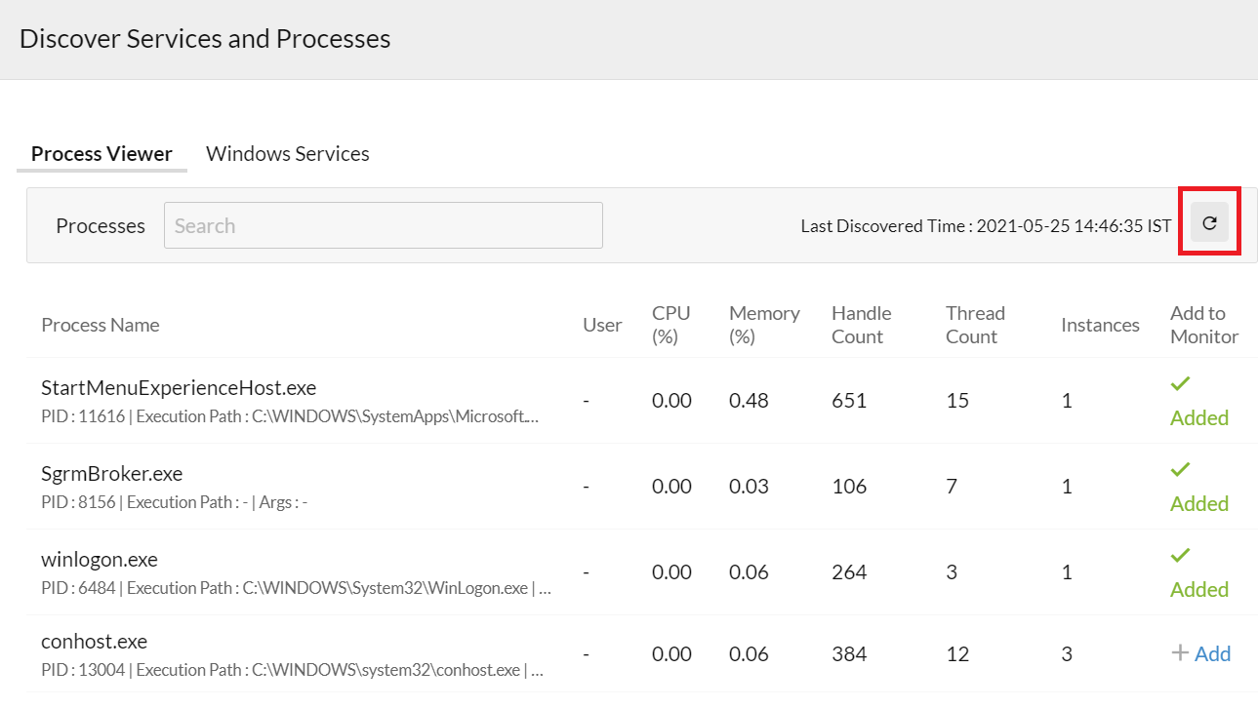Select the StartMenuExperienceHost.exe process name

pos(179,388)
